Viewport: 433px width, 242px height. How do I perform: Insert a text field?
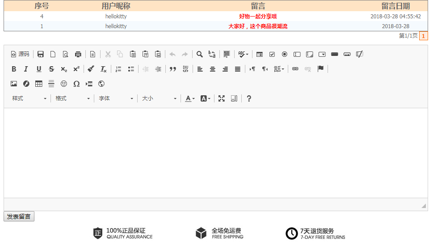point(297,54)
